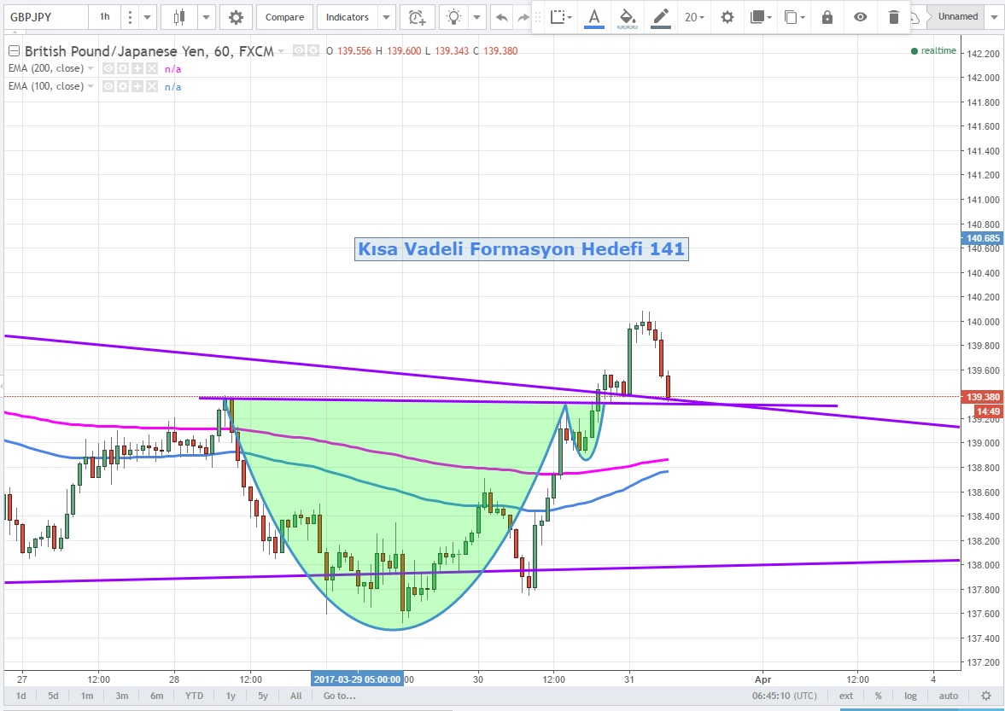Image resolution: width=1005 pixels, height=711 pixels.
Task: Toggle drawing visibility with eye icon
Action: click(x=860, y=17)
